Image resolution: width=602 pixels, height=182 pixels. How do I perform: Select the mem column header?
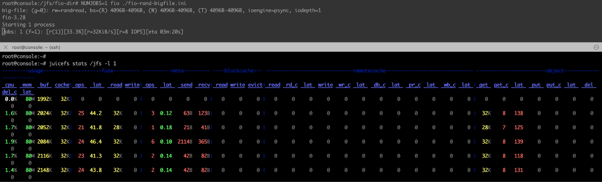coord(27,85)
